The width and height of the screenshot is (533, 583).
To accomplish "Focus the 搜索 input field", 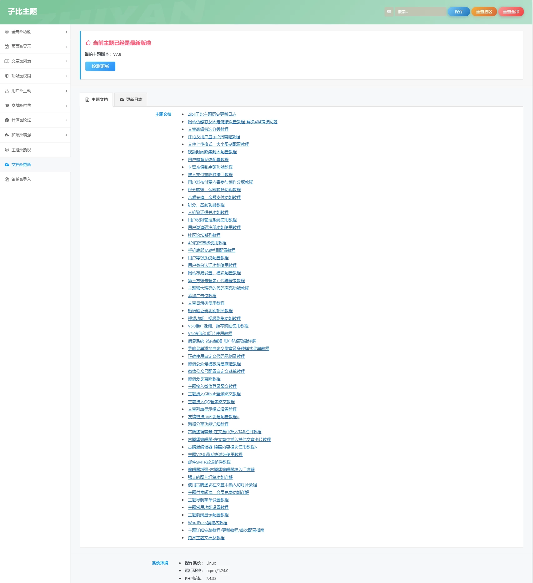I will coord(420,12).
